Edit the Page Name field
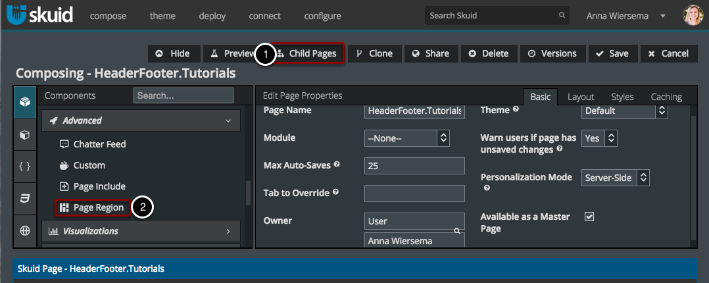 tap(414, 111)
